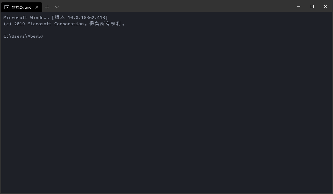Click the 保留所有权利 text
The height and width of the screenshot is (194, 333).
click(x=105, y=24)
